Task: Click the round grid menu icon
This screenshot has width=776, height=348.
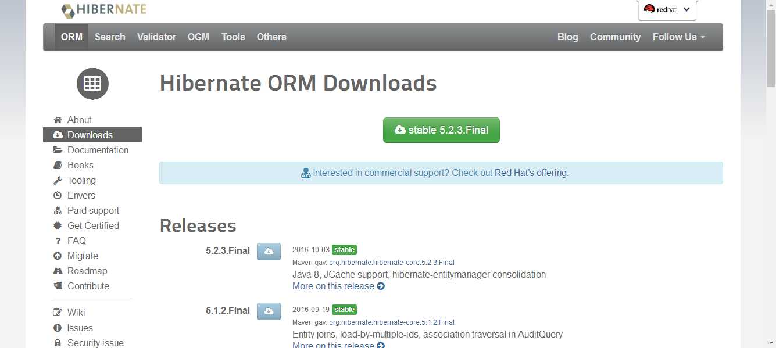Action: click(92, 84)
